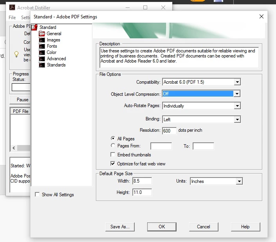Check the Show All Settings box

(37, 194)
